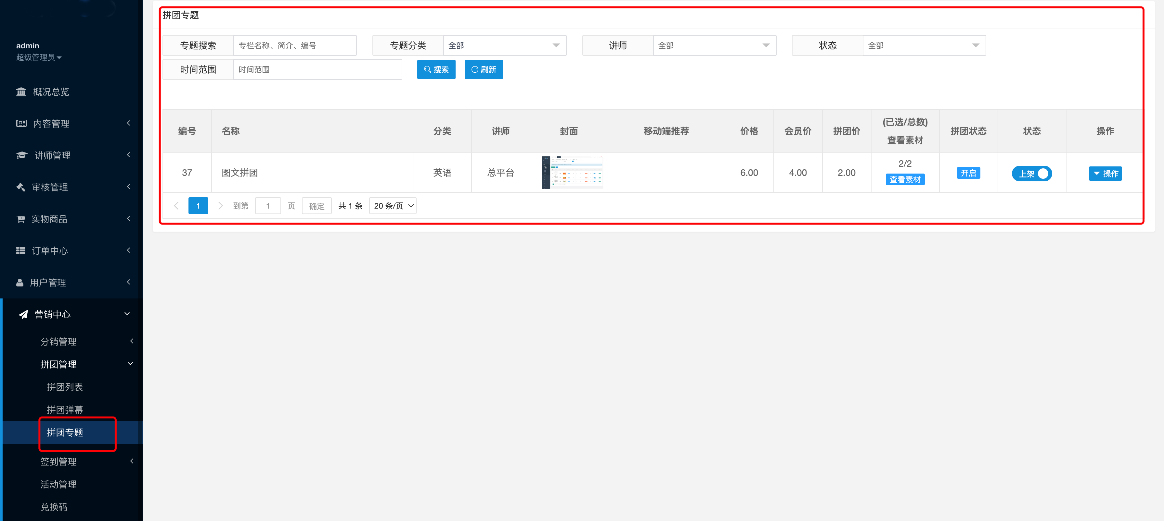Viewport: 1164px width, 521px height.
Task: Click the 查看素材 button
Action: click(x=905, y=179)
